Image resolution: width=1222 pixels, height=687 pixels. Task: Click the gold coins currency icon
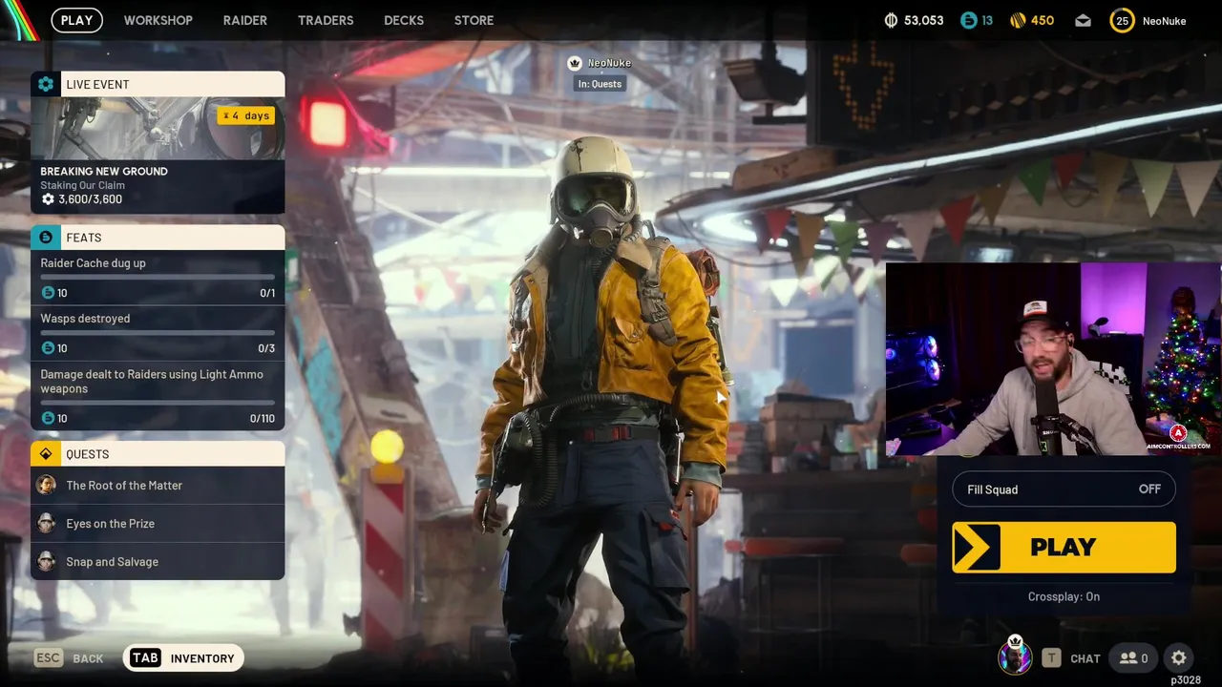click(x=892, y=20)
